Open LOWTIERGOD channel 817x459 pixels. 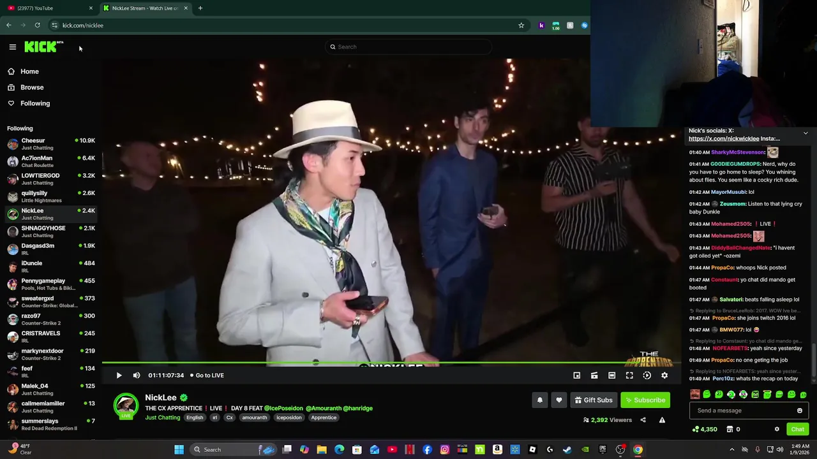(x=50, y=178)
